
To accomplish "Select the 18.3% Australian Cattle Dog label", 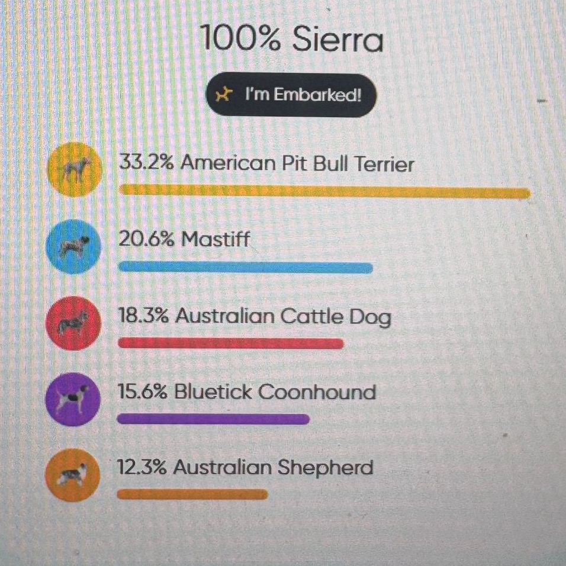I will click(255, 317).
